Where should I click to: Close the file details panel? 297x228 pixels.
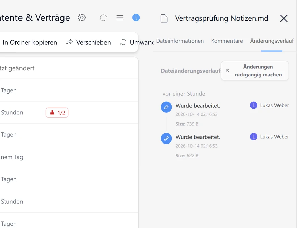pos(284,18)
